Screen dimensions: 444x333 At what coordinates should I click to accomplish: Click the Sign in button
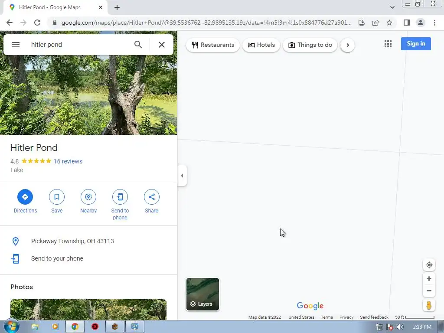(x=416, y=44)
